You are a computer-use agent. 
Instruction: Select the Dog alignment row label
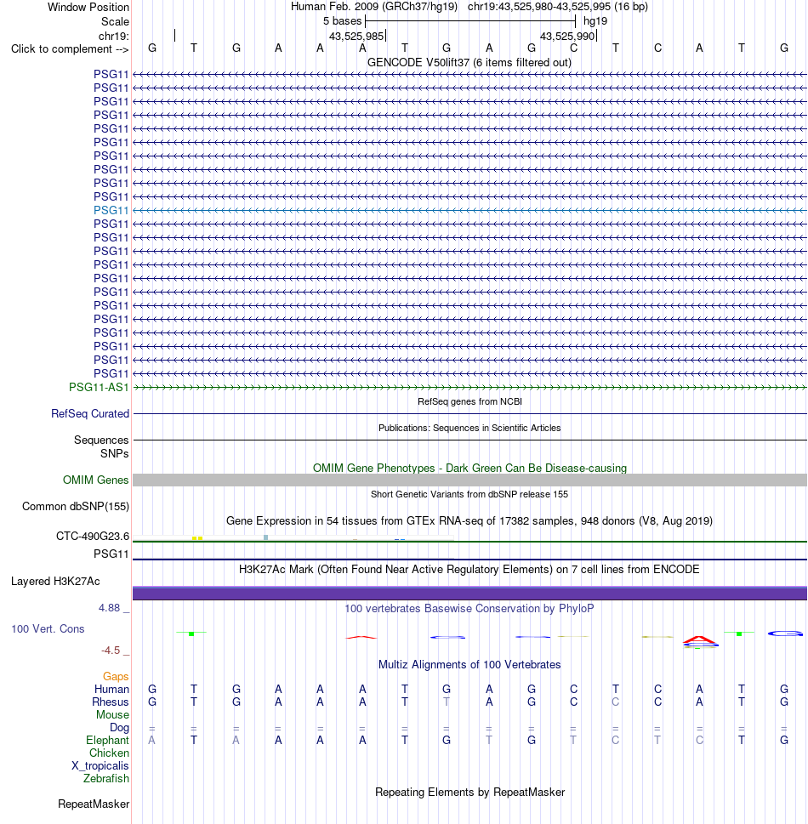pos(119,727)
